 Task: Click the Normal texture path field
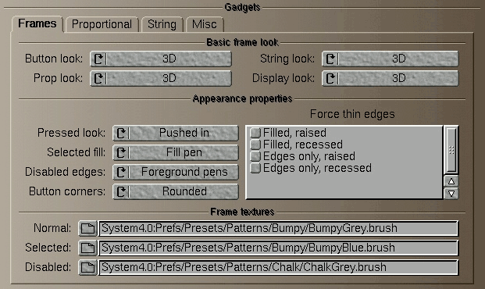(278, 229)
